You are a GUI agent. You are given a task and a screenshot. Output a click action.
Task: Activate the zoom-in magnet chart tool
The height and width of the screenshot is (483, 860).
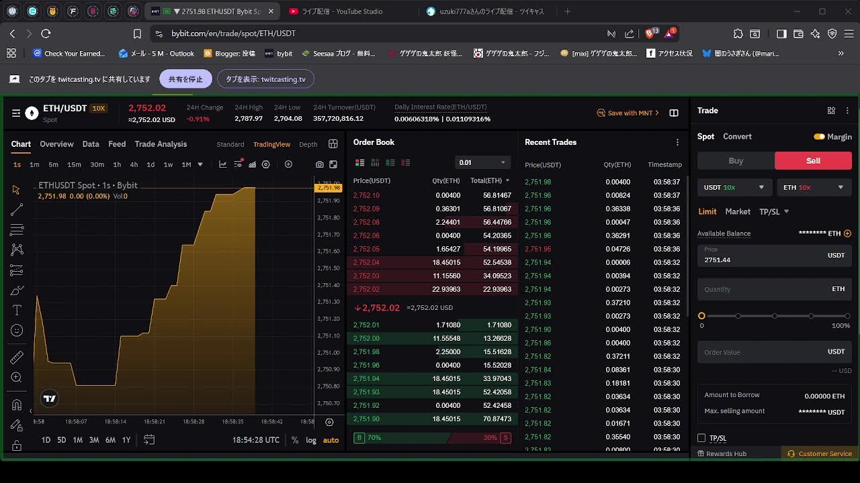16,377
